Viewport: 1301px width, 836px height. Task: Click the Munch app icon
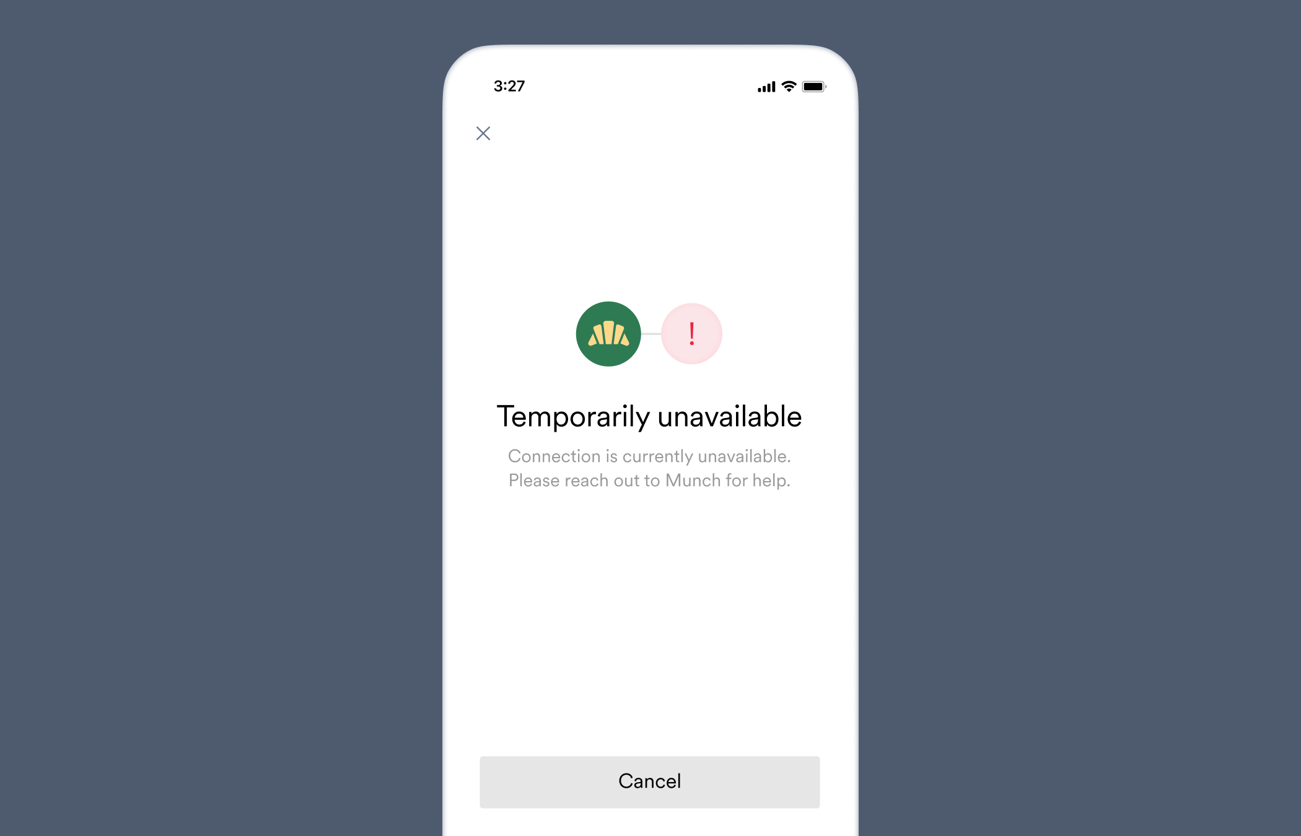(611, 334)
